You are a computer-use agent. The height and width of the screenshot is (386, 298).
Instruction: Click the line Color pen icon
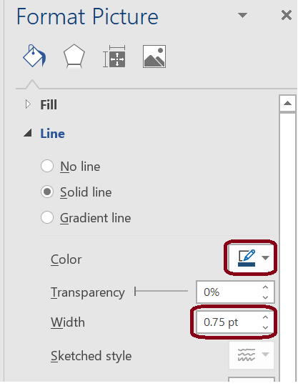(247, 258)
